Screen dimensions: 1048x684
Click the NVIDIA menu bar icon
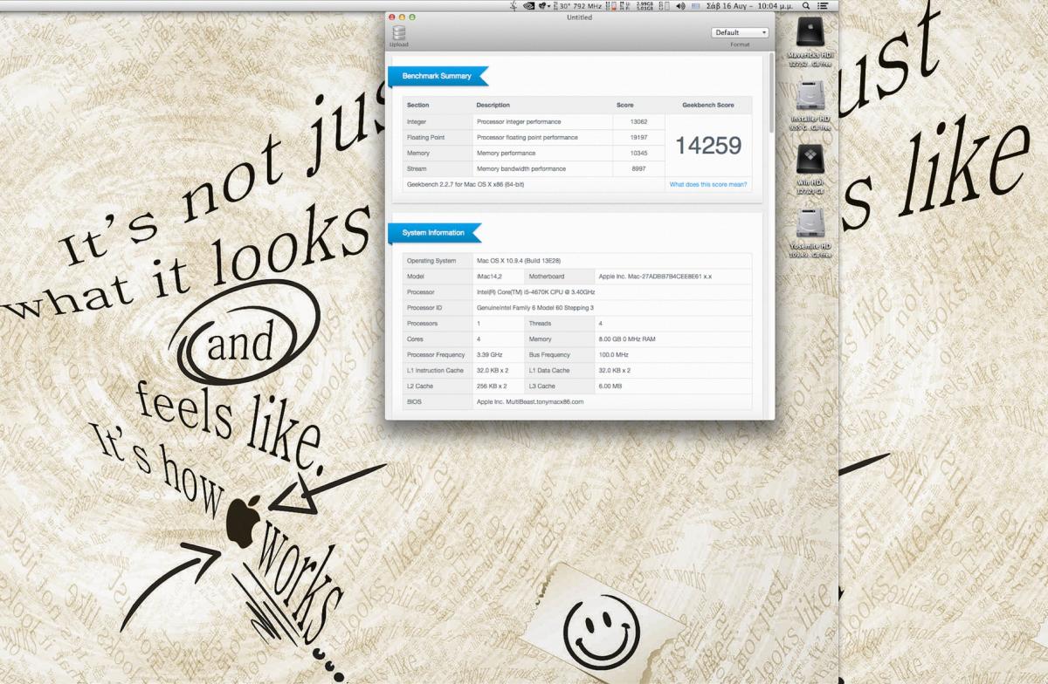[528, 5]
